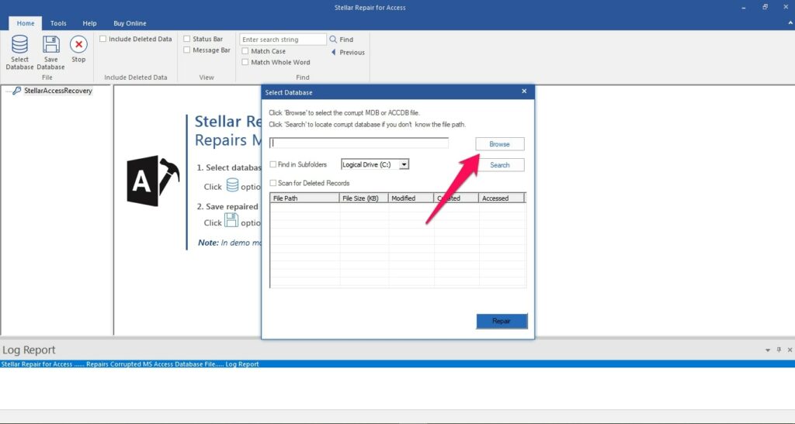The width and height of the screenshot is (795, 424).
Task: Click the Browse button
Action: coord(499,144)
